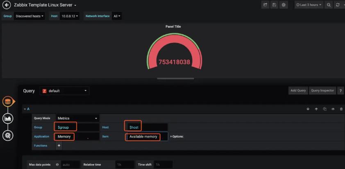Image resolution: width=345 pixels, height=169 pixels.
Task: Open dashboard settings gear icon
Action: [x=284, y=5]
